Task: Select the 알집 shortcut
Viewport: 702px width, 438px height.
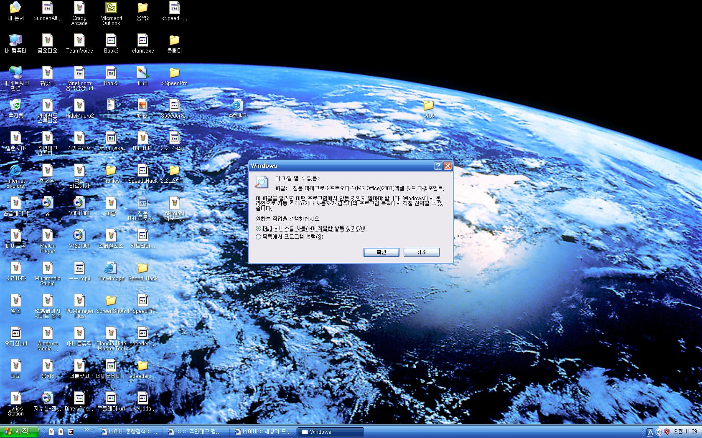Action: coord(15,304)
